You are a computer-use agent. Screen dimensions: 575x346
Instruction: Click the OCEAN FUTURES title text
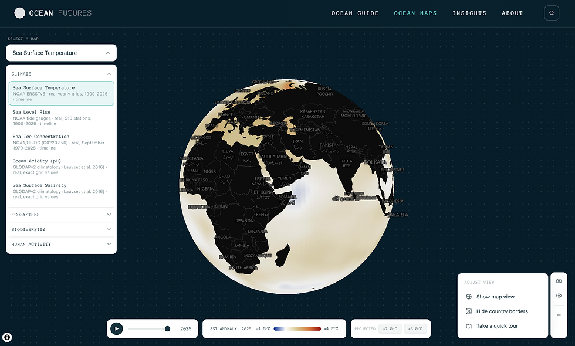tap(60, 13)
